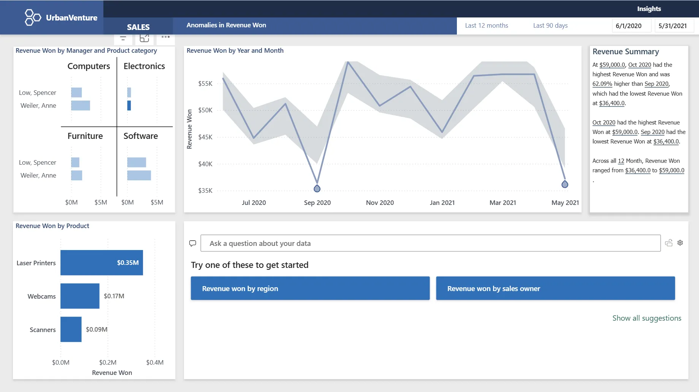Select Anomalies in Revenue Won tab

[226, 25]
